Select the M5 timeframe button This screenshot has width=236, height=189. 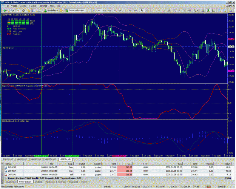click(99, 11)
